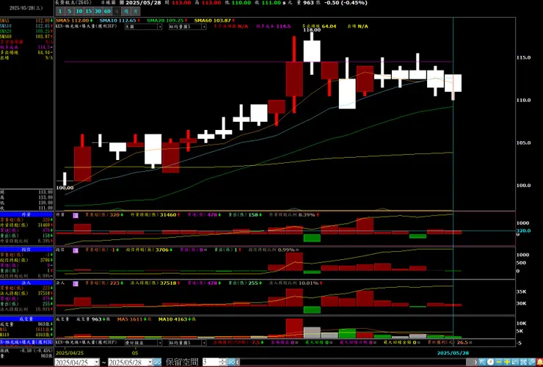
Task: Choose the 60-minute timeframe button
Action: 107,11
